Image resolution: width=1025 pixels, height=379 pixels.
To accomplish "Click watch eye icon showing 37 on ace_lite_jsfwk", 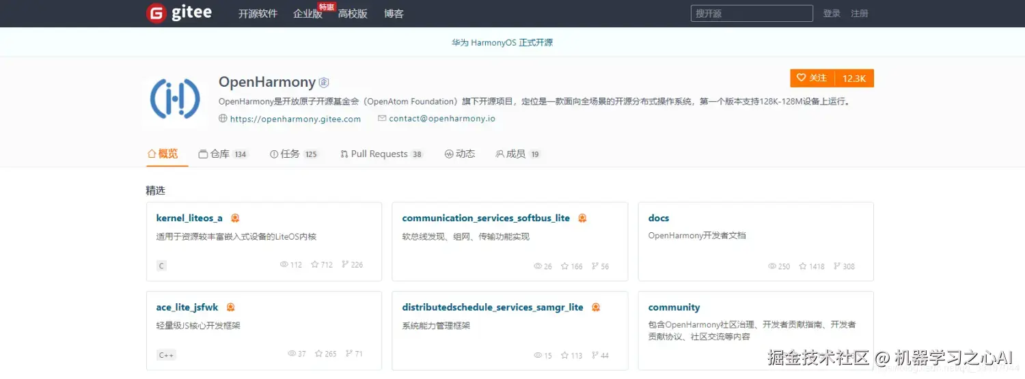I will [x=292, y=354].
